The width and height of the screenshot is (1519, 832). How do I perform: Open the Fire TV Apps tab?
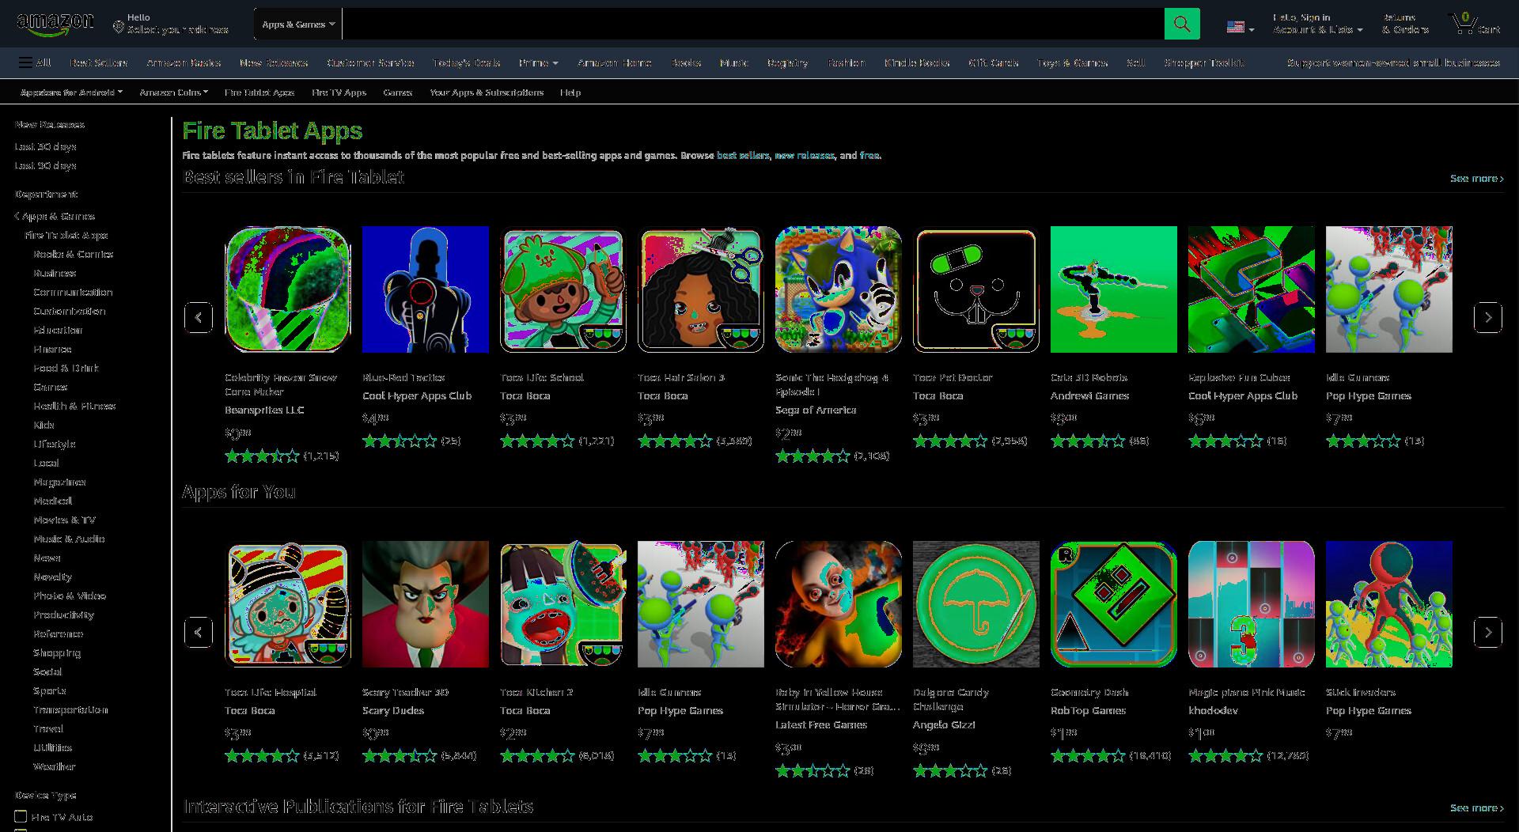(x=339, y=93)
